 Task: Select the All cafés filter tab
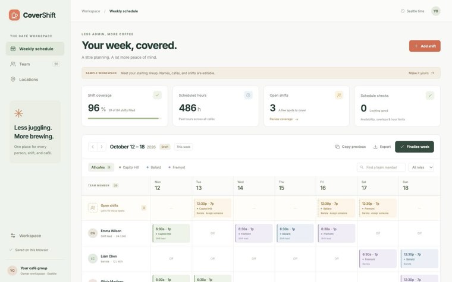(101, 167)
